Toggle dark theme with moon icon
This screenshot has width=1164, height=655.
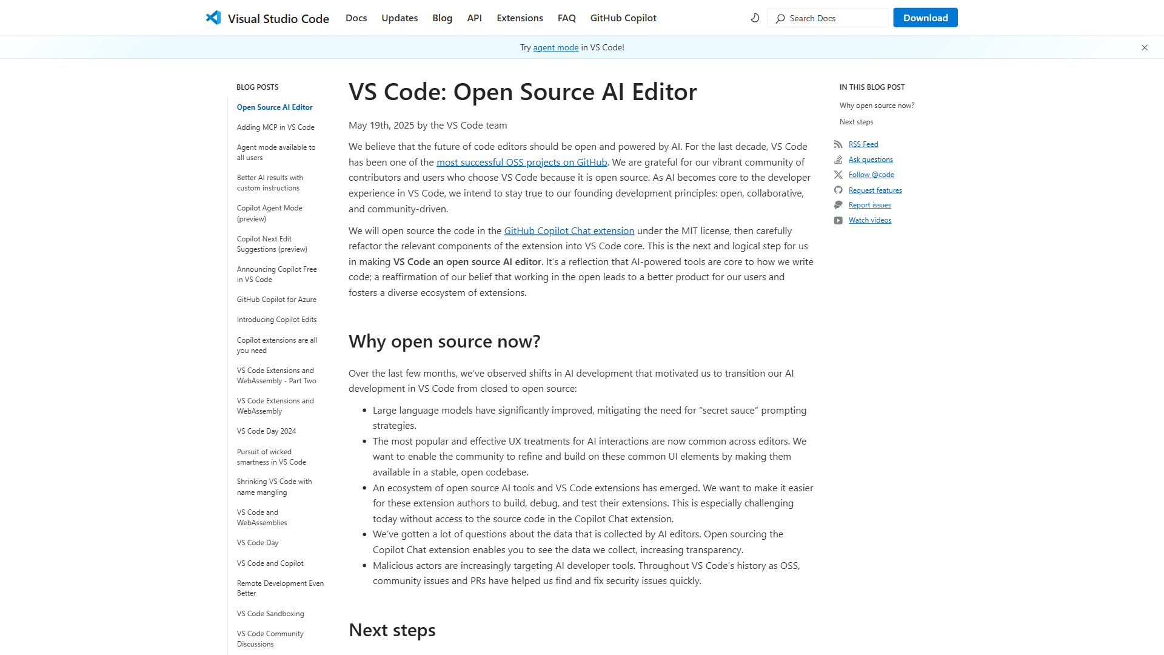pyautogui.click(x=755, y=18)
